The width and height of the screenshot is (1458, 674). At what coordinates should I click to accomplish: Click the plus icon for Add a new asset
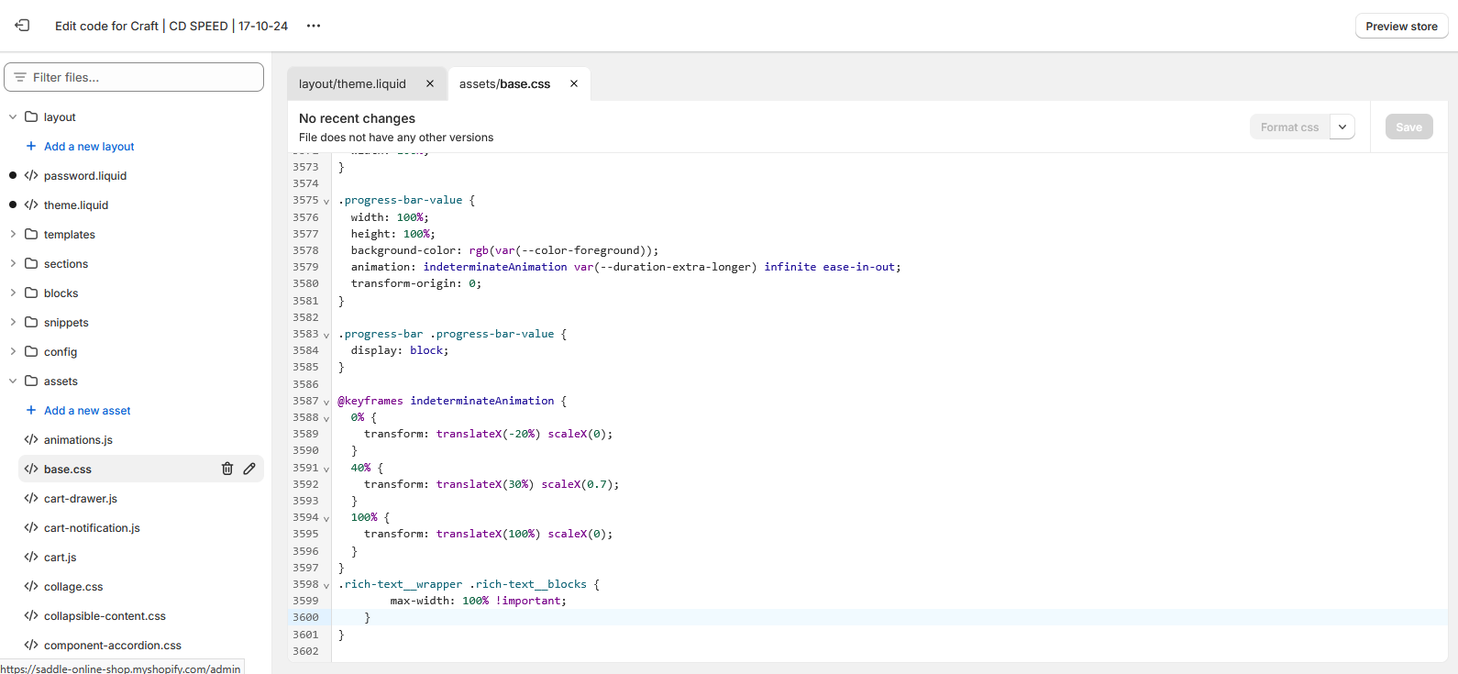31,410
